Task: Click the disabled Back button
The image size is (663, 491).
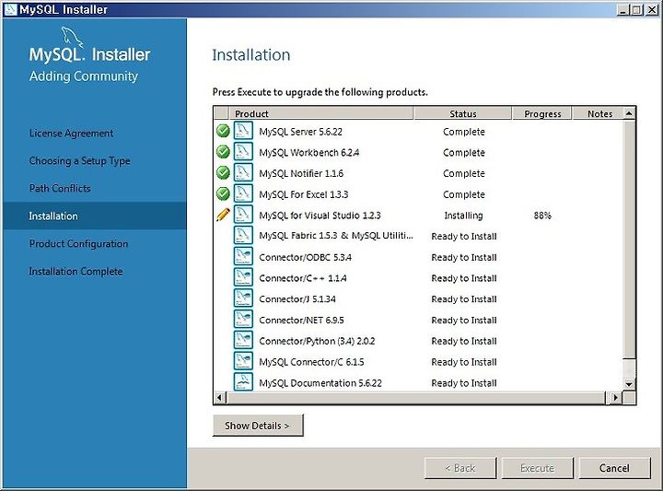Action: (460, 468)
